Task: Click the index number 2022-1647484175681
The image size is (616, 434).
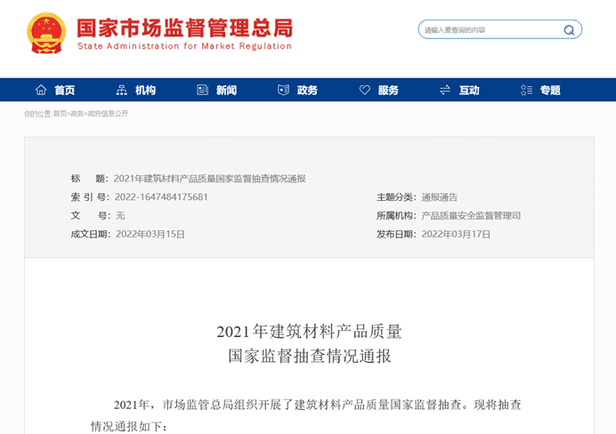Action: click(x=162, y=197)
